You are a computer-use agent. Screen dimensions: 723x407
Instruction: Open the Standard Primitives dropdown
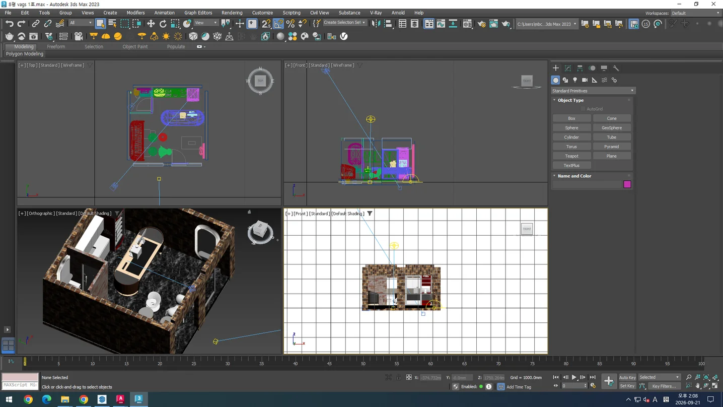point(593,91)
